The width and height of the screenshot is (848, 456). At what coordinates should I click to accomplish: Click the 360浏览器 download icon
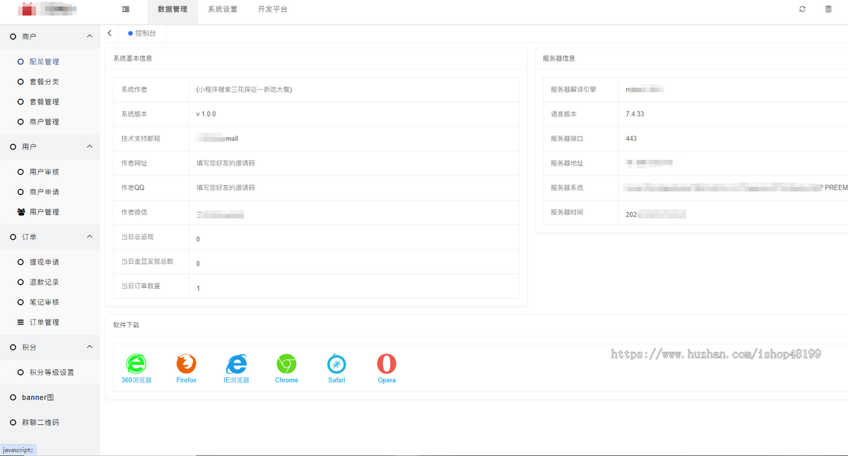[x=136, y=363]
